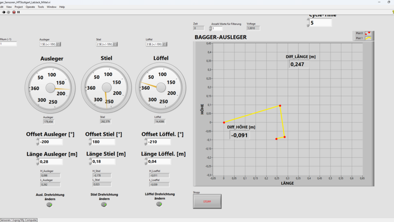Click the Ausleger gauge dial

coord(50,88)
